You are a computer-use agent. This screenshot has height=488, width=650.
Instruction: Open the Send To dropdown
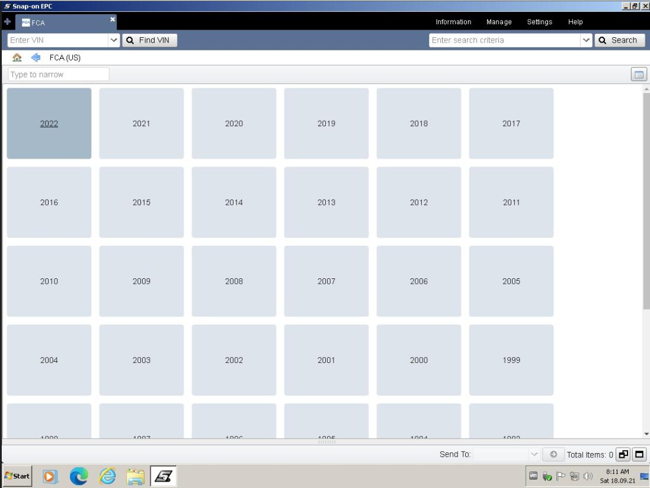click(x=534, y=454)
